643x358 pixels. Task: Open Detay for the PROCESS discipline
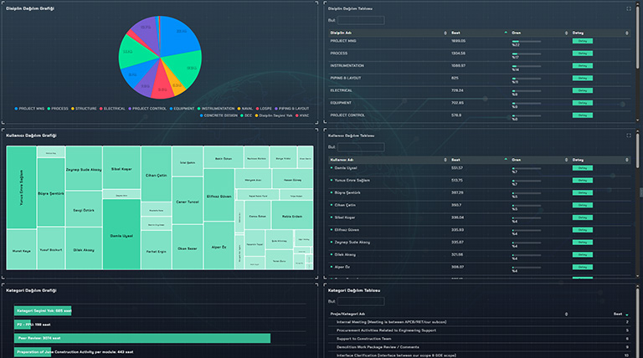[580, 53]
